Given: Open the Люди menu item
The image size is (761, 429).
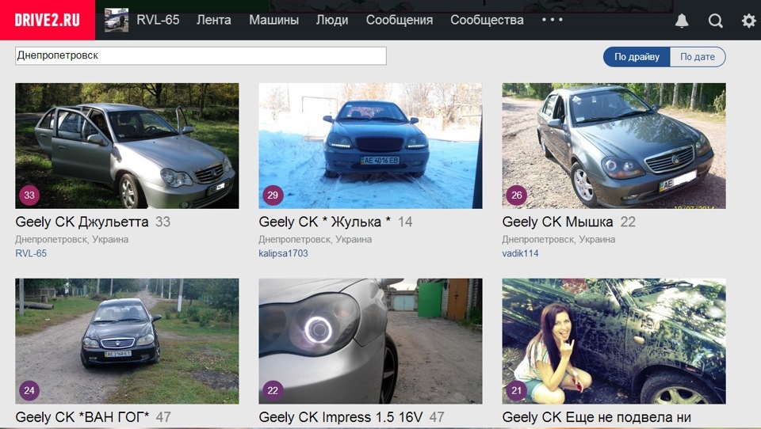Looking at the screenshot, I should [x=332, y=20].
